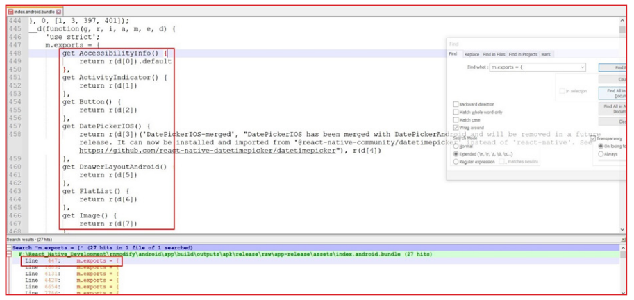Viewport: 634px width, 300px height.
Task: Collapse the index.android.bundle file results node
Action: coord(9,254)
